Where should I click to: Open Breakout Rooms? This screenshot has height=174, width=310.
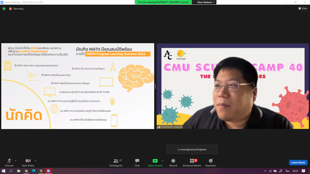pyautogui.click(x=192, y=161)
